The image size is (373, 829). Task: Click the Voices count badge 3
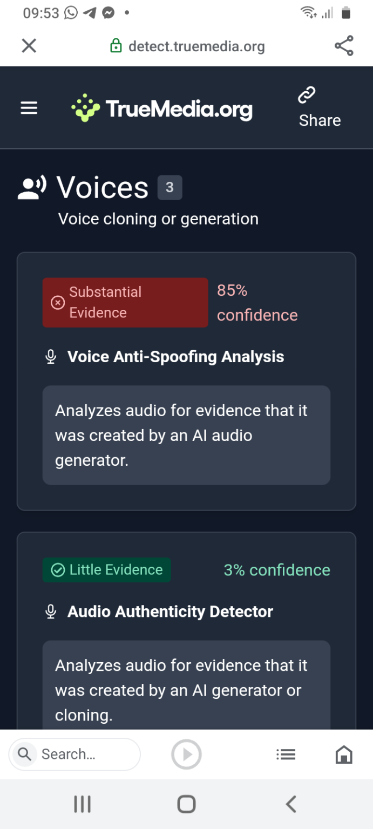coord(169,187)
